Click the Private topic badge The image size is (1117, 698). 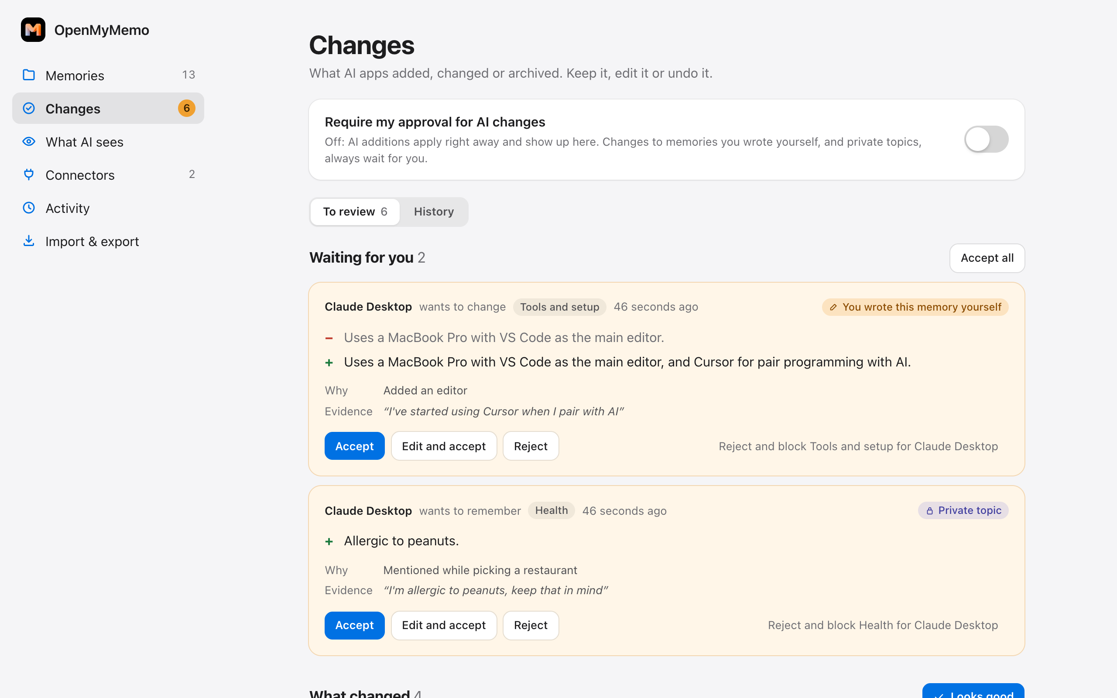[963, 510]
